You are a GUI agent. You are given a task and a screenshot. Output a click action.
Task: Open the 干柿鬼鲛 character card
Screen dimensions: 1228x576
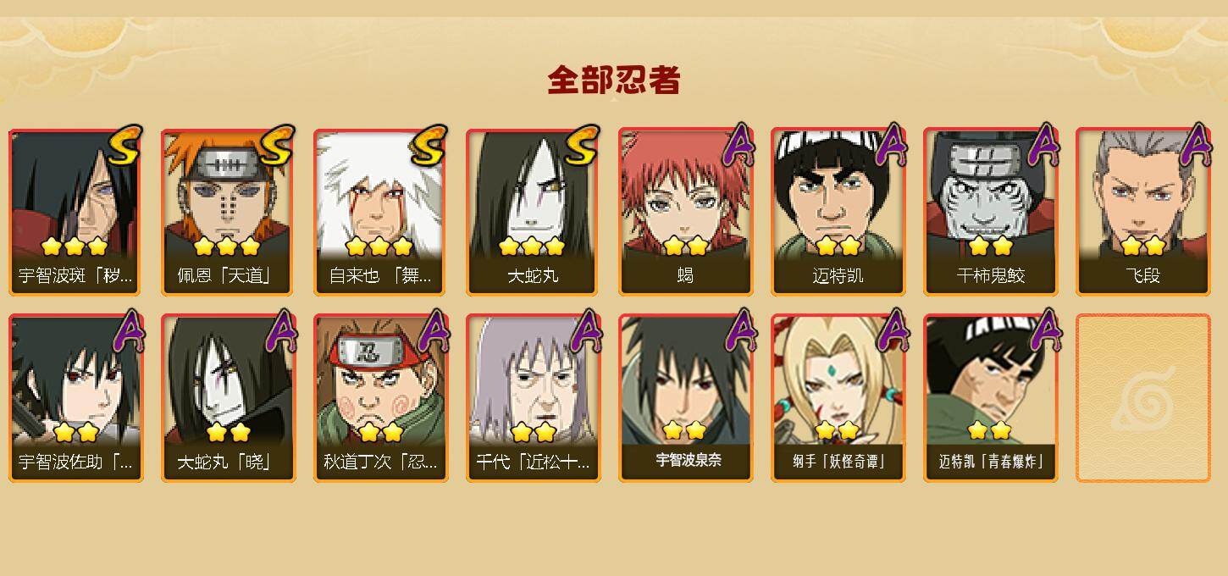(x=990, y=212)
